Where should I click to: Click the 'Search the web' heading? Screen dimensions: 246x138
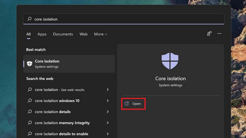pyautogui.click(x=40, y=79)
